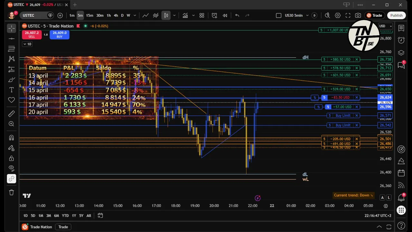
Task: Start bar replay mode
Action: (x=225, y=15)
